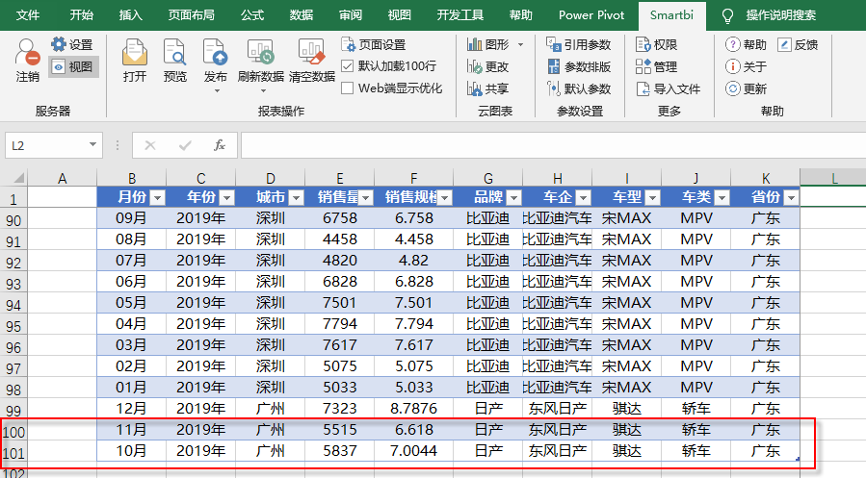
Task: Click cell with 7323 sales value
Action: tap(340, 409)
